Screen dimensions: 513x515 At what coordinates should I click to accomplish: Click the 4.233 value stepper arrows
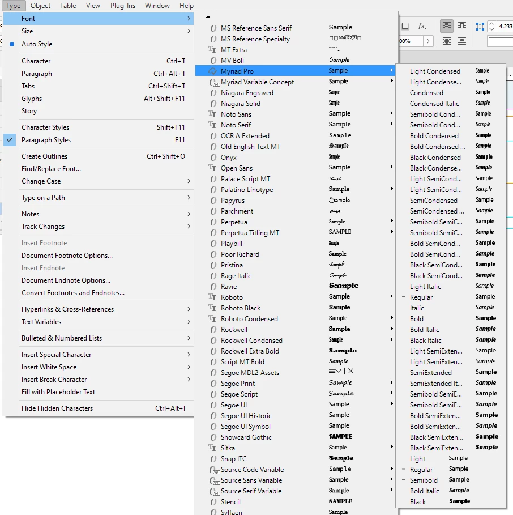(491, 26)
